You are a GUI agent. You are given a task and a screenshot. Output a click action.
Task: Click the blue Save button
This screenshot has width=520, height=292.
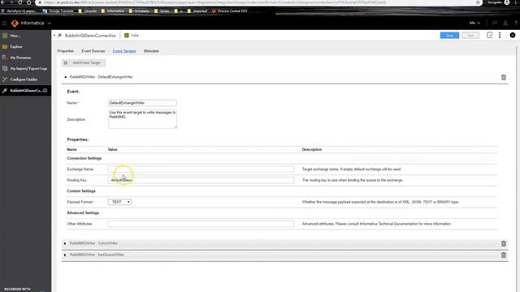click(449, 36)
